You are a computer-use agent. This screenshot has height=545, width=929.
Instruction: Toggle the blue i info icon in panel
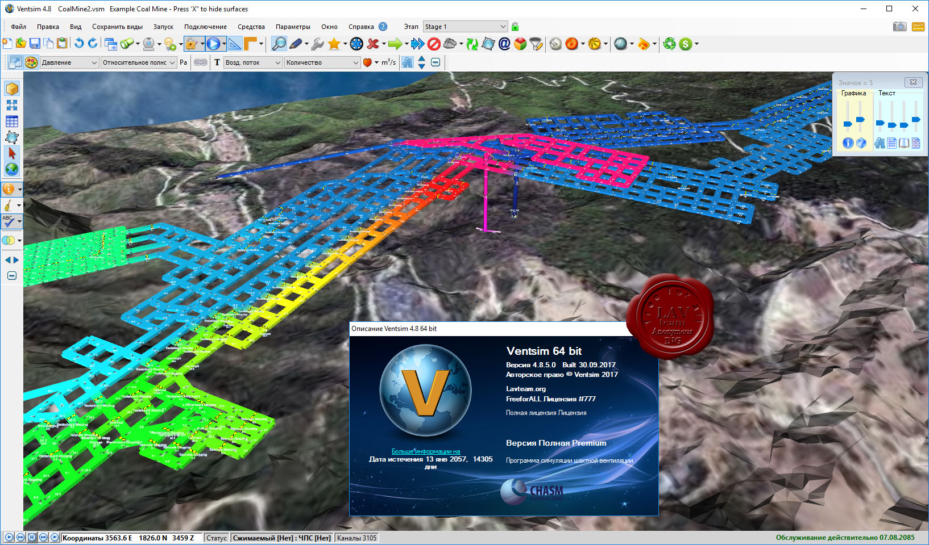click(x=848, y=143)
